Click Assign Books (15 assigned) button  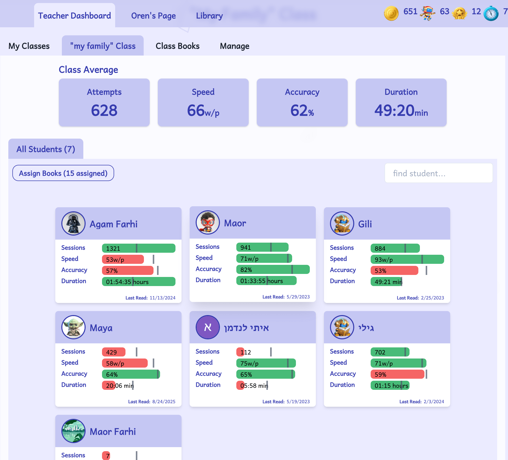pos(63,173)
